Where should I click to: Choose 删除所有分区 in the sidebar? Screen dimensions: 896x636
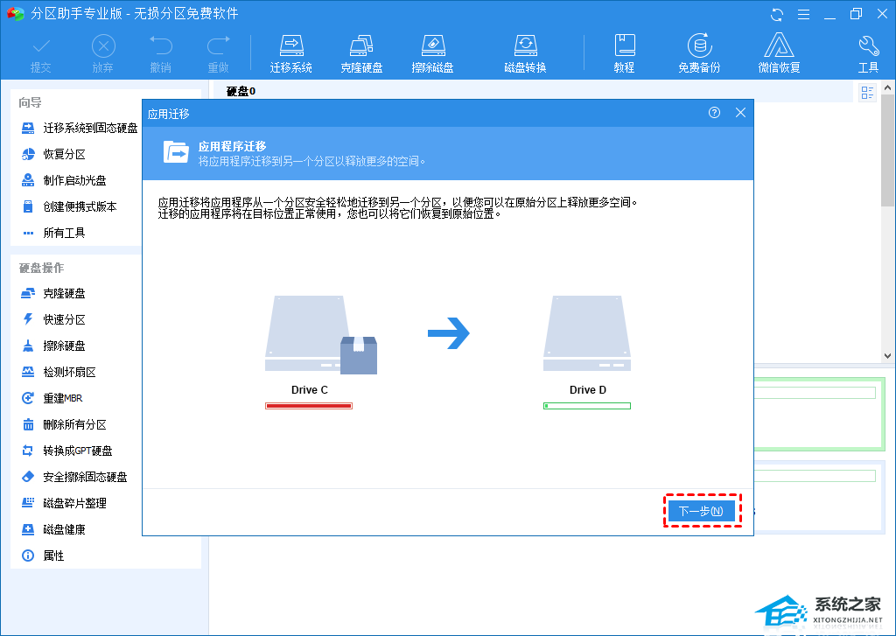[63, 424]
